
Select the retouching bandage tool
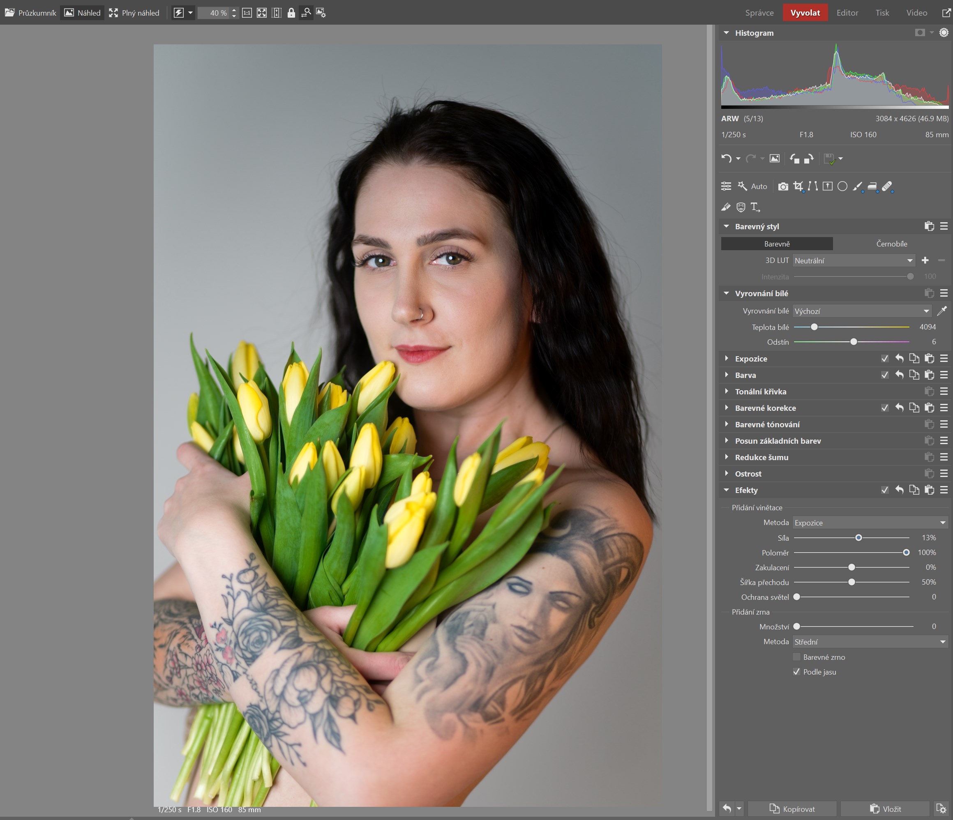[887, 186]
